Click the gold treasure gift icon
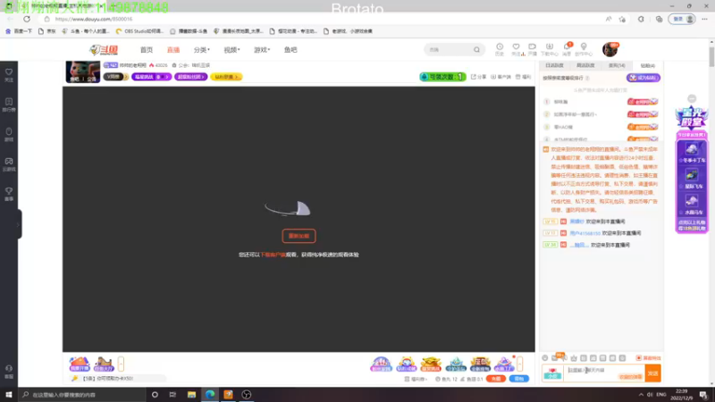 coord(431,364)
